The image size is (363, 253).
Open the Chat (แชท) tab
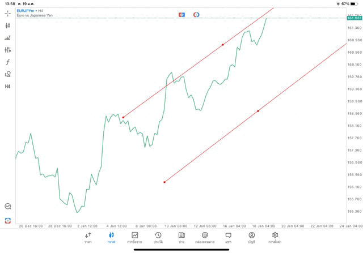click(228, 237)
